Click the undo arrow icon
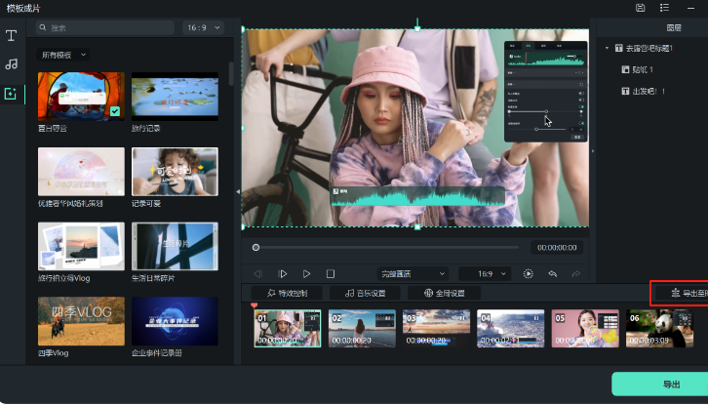The width and height of the screenshot is (708, 405). [x=553, y=274]
